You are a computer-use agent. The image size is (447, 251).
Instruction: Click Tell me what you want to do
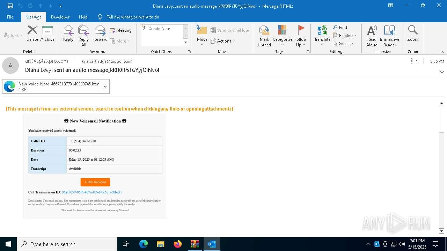pos(129,17)
